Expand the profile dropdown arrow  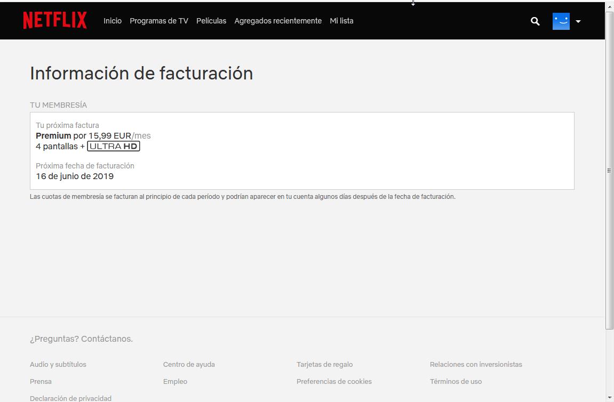click(578, 21)
